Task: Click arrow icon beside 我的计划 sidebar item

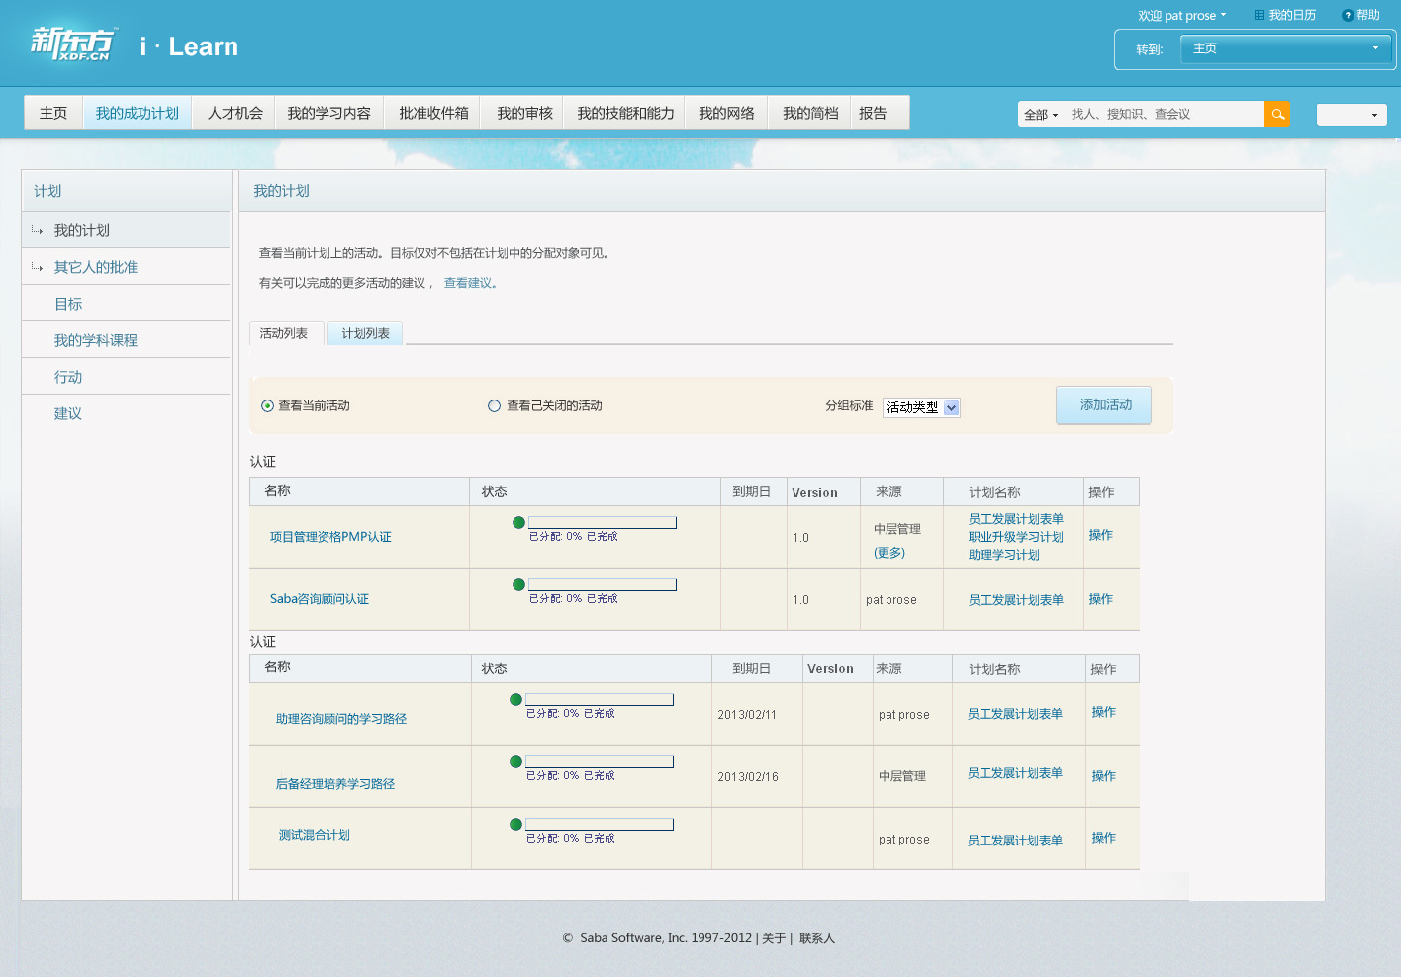Action: pos(37,230)
